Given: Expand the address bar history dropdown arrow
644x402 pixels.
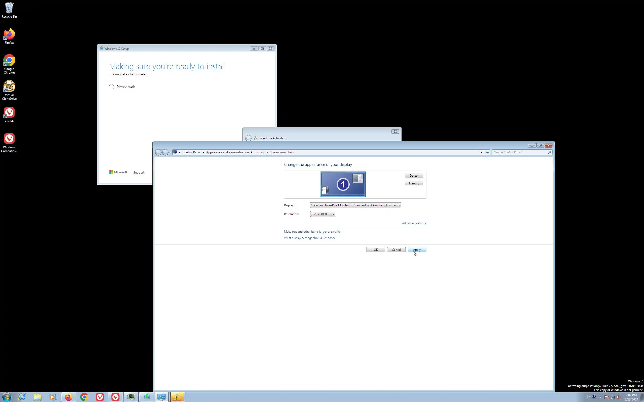Looking at the screenshot, I should 481,152.
